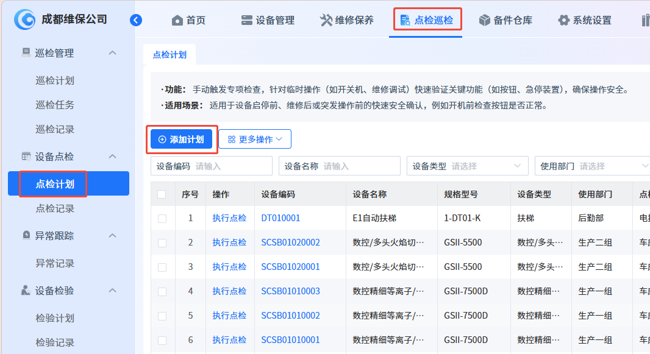Open device code SCSB01020001 link
The image size is (650, 354).
[x=291, y=267]
